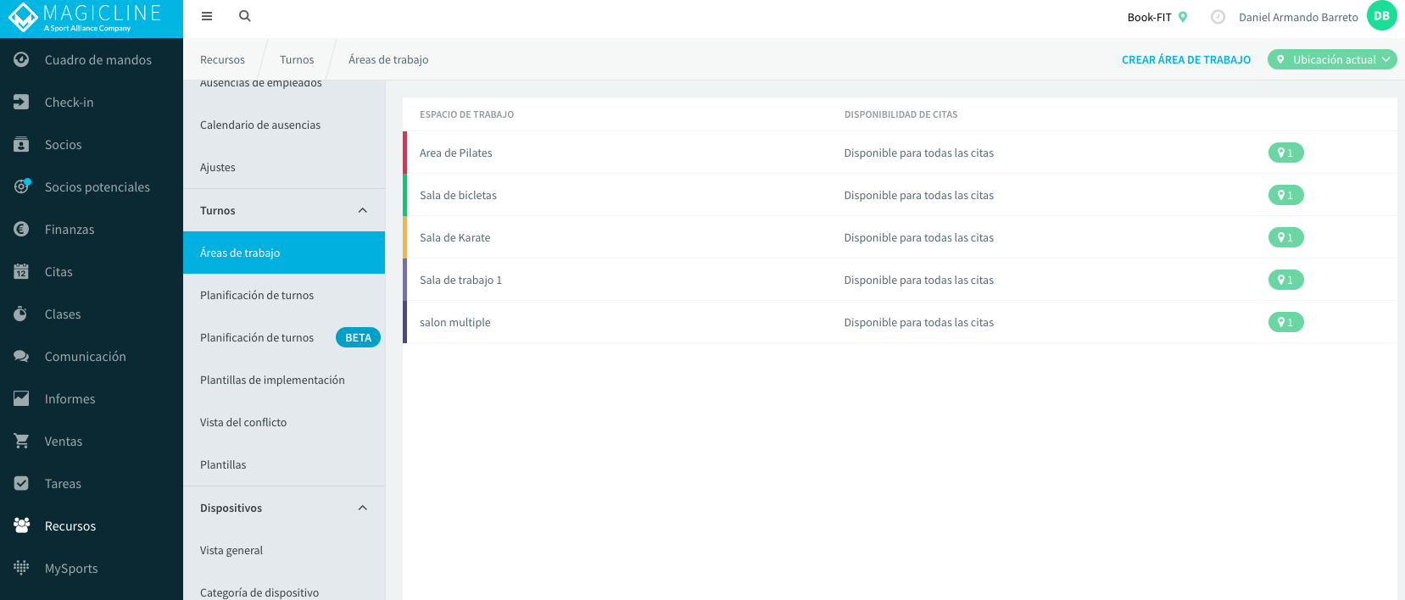Click DISPONIBILIDAD DE CITAS column header
Image resolution: width=1405 pixels, height=600 pixels.
point(900,114)
